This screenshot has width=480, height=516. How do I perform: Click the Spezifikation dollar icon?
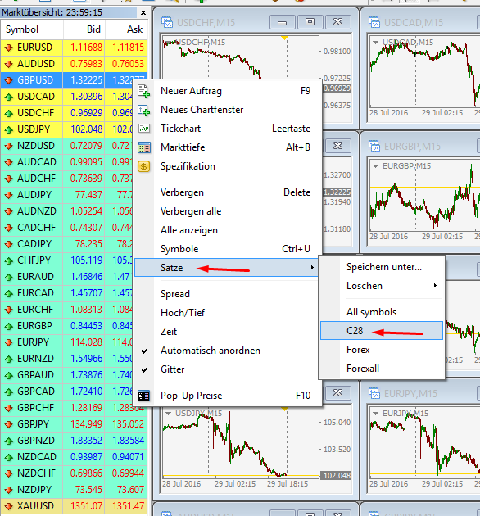(x=144, y=166)
